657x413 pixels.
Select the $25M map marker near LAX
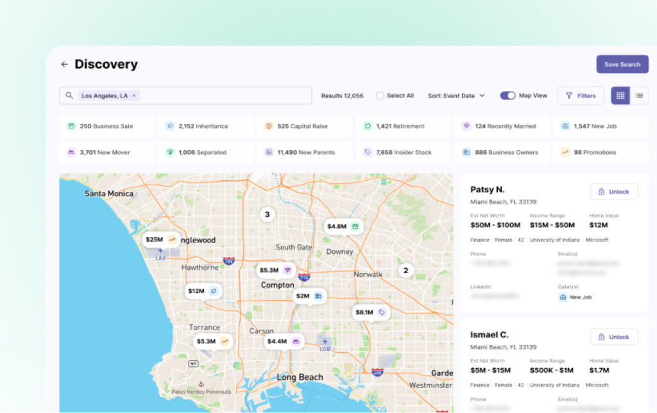(x=160, y=239)
